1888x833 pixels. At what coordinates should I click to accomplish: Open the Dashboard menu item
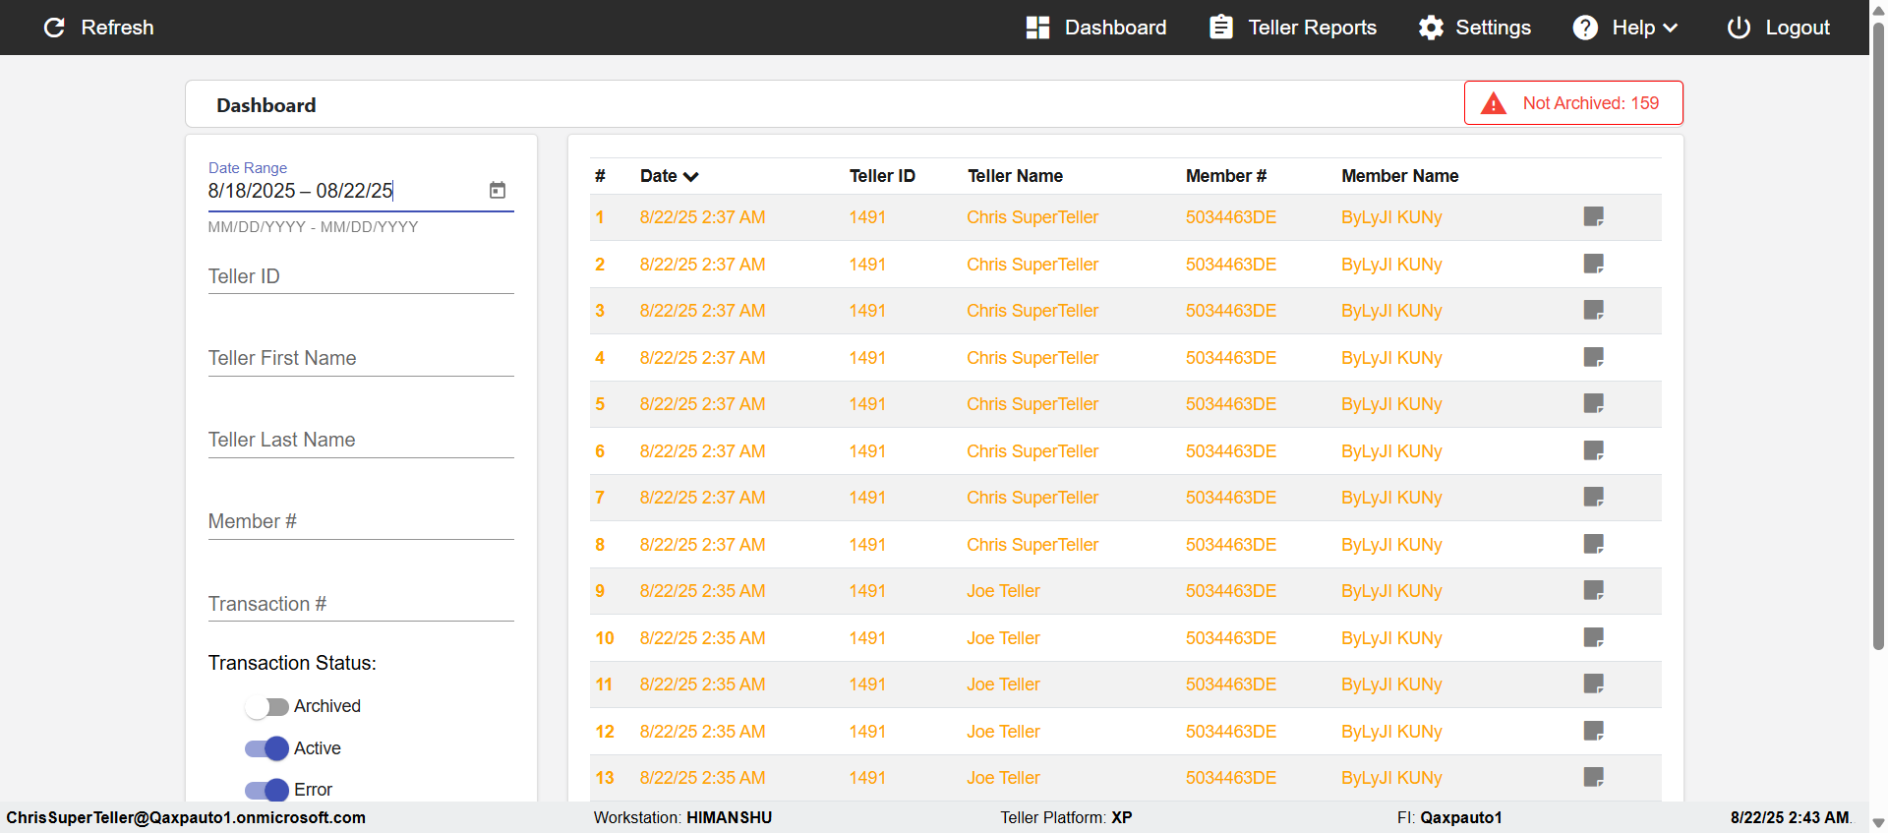[x=1096, y=28]
